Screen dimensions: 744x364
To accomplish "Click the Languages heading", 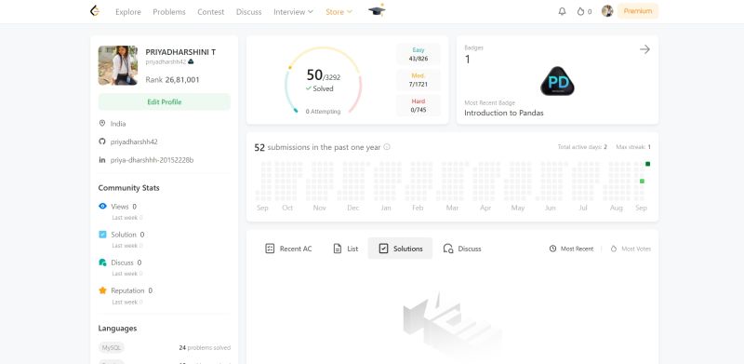I will (x=117, y=329).
